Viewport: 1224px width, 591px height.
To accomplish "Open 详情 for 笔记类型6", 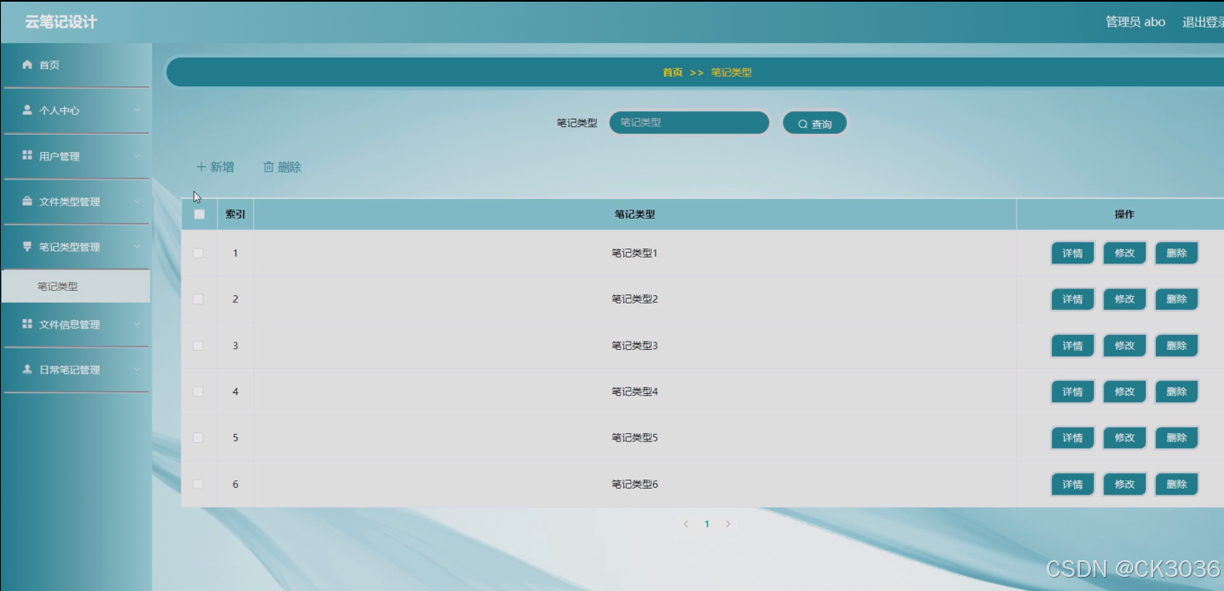I will click(1073, 485).
